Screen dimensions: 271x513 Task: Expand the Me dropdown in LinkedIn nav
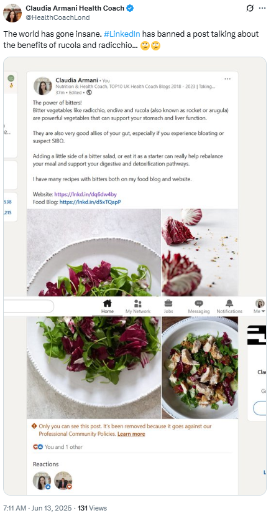coord(260,306)
